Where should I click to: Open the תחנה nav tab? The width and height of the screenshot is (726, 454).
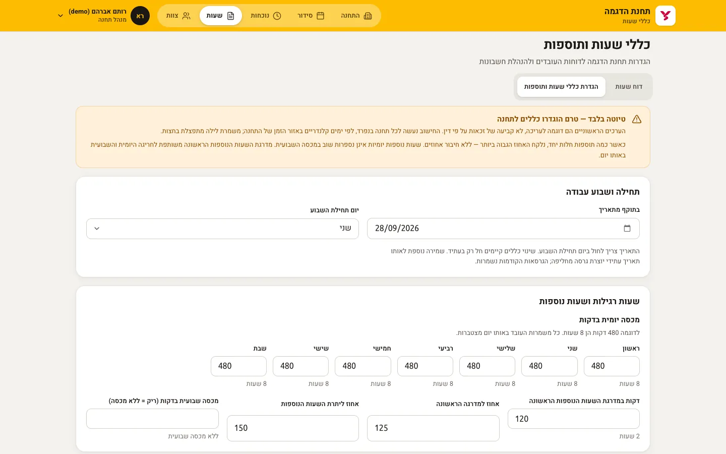pos(356,16)
